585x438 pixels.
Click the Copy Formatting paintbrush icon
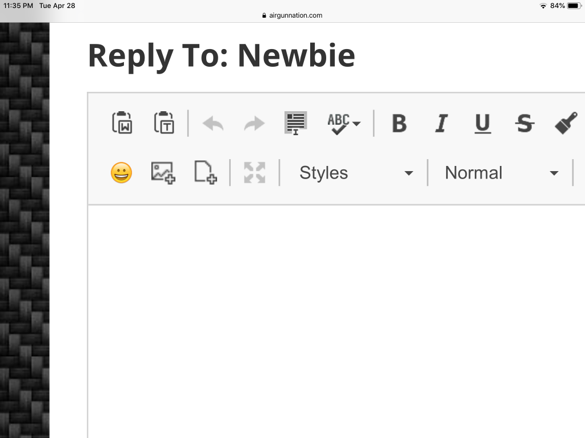[566, 123]
